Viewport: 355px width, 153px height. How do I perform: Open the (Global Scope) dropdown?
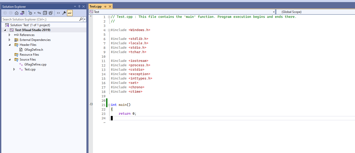click(316, 12)
